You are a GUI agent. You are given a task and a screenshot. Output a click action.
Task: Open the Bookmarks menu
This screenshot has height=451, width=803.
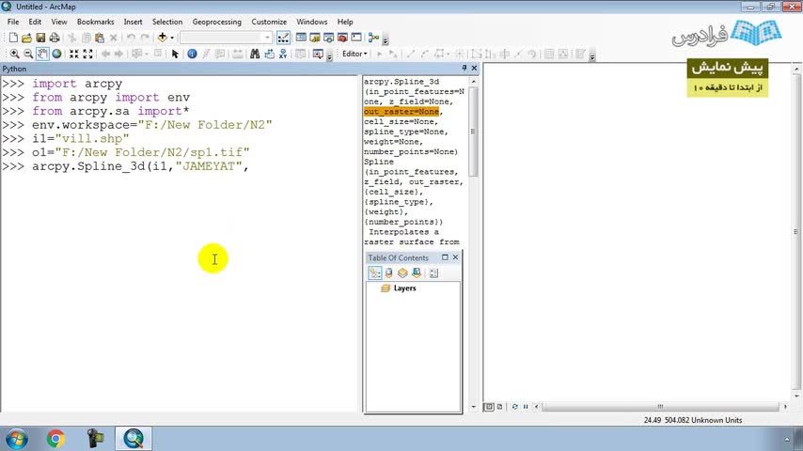click(95, 22)
